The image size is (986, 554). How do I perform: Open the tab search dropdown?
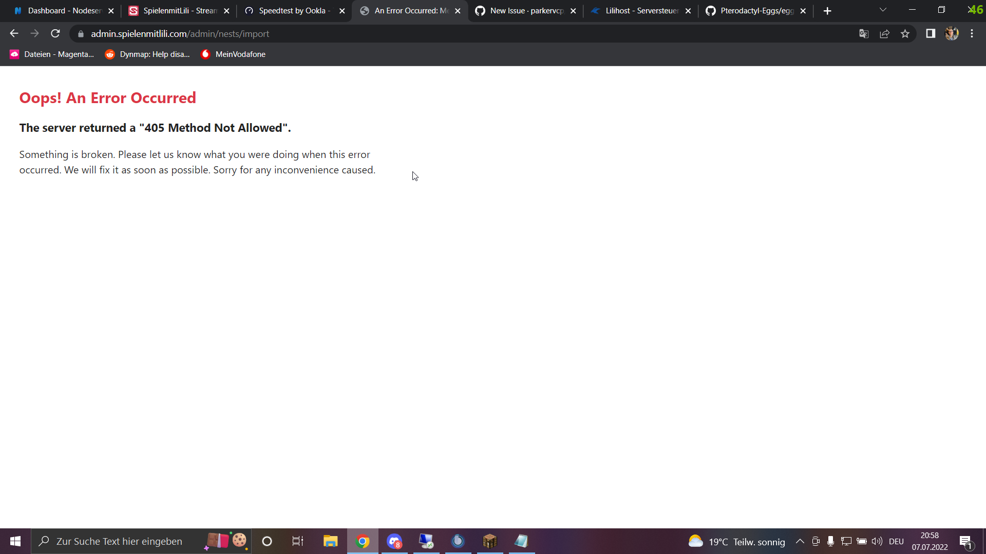click(883, 10)
